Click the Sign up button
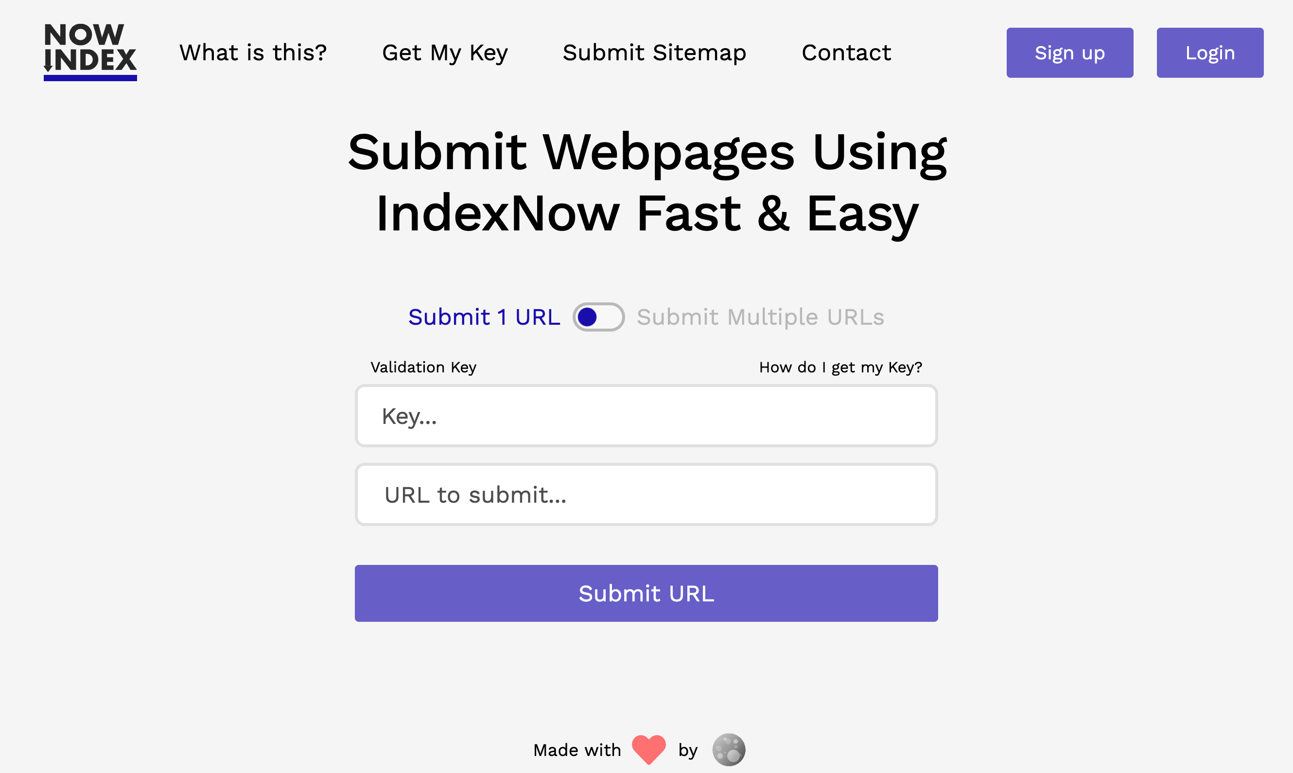Image resolution: width=1293 pixels, height=773 pixels. [x=1069, y=53]
